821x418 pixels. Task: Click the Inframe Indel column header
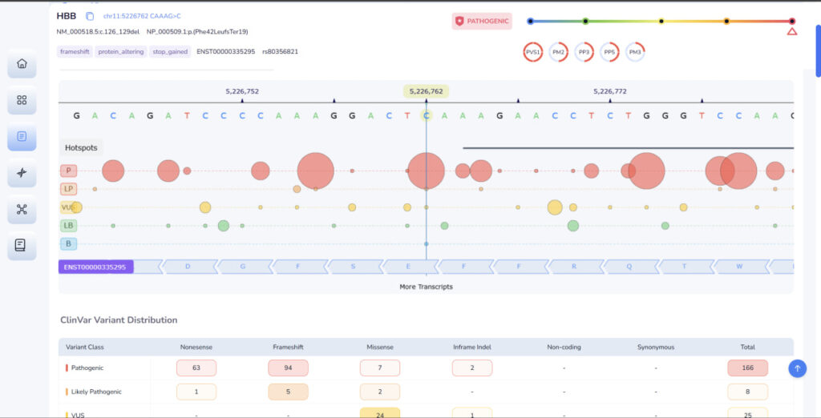point(472,347)
